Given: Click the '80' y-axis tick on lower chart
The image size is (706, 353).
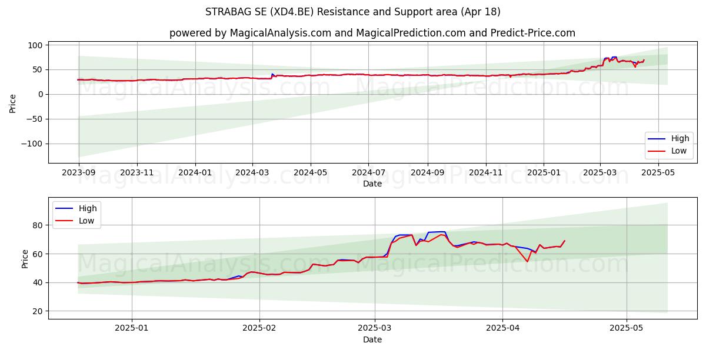Looking at the screenshot, I should (x=39, y=225).
